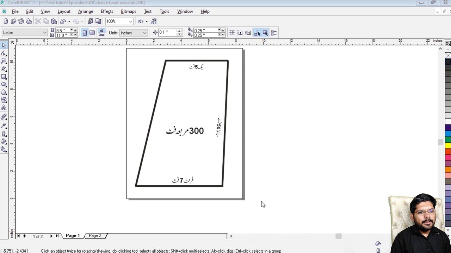
Task: Print the document
Action: pyautogui.click(x=29, y=21)
